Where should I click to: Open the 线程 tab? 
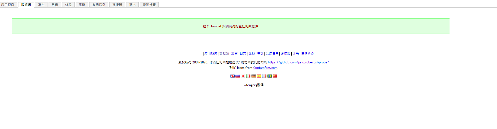(68, 5)
